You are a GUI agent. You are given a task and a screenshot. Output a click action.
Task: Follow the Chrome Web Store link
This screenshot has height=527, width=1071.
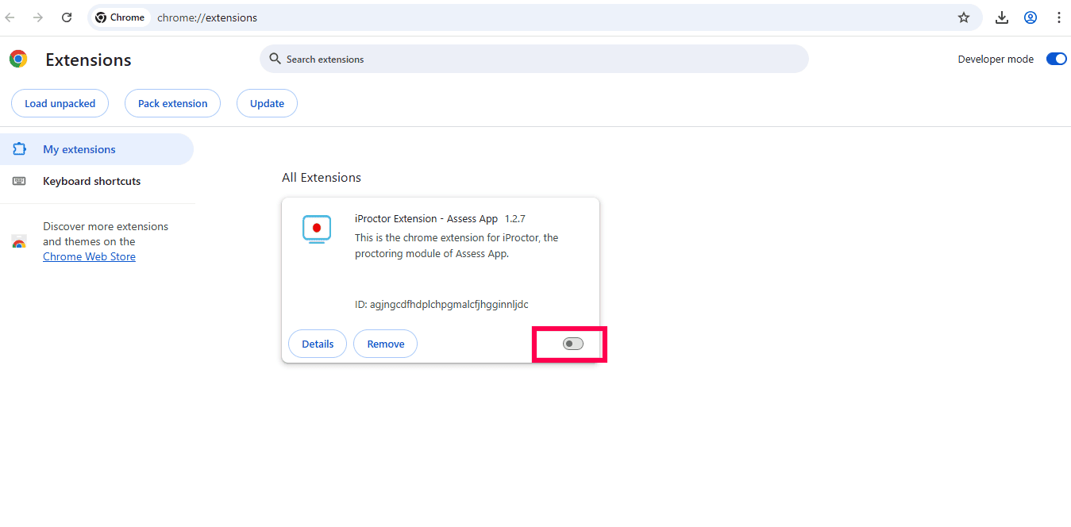click(x=89, y=256)
